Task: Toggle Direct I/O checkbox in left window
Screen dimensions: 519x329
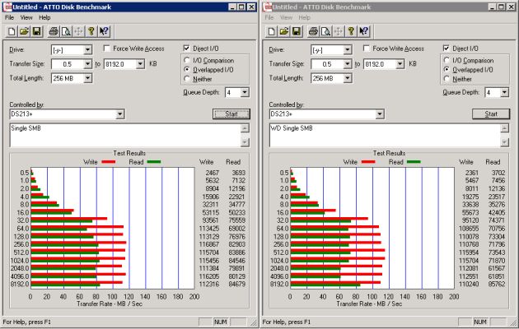Action: pyautogui.click(x=186, y=49)
